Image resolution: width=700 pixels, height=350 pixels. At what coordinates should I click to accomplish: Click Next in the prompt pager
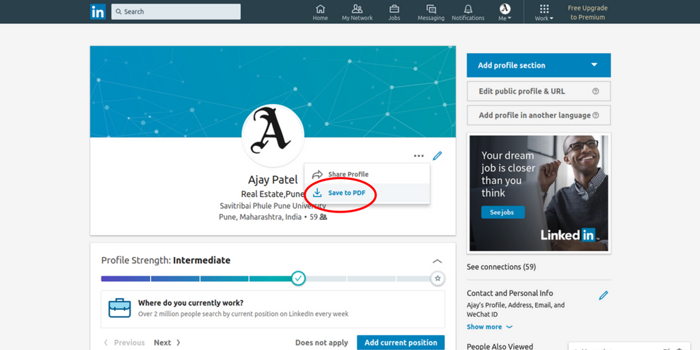tap(167, 343)
